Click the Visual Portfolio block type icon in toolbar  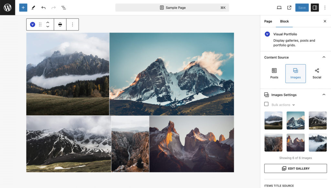[x=33, y=25]
